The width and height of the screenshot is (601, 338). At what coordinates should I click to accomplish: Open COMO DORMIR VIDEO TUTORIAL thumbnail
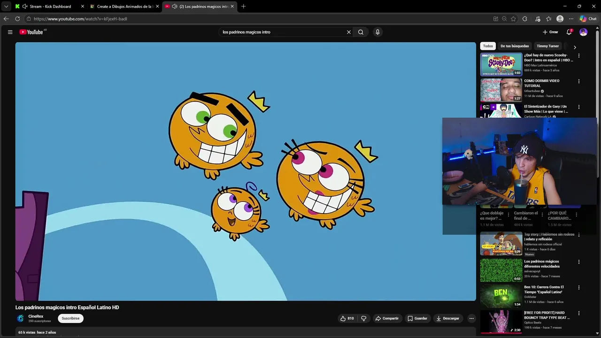click(x=501, y=90)
